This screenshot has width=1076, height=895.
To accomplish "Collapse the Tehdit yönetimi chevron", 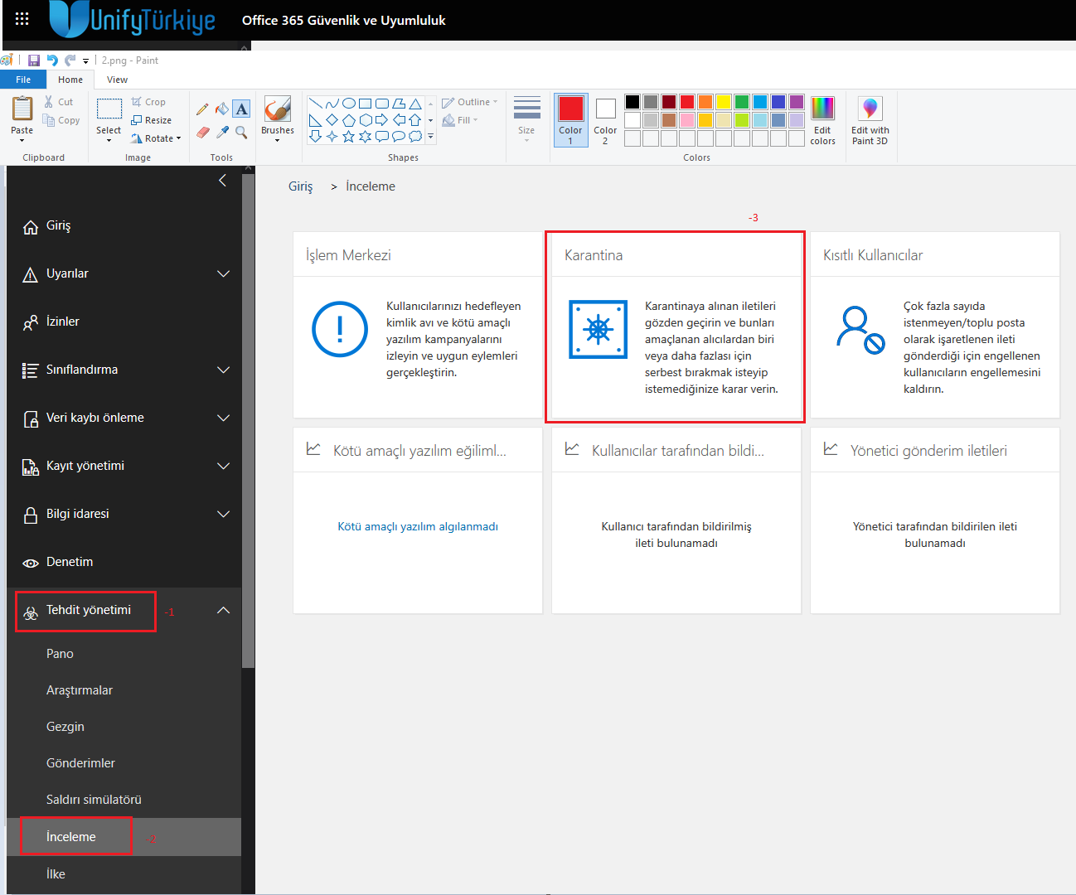I will (223, 610).
